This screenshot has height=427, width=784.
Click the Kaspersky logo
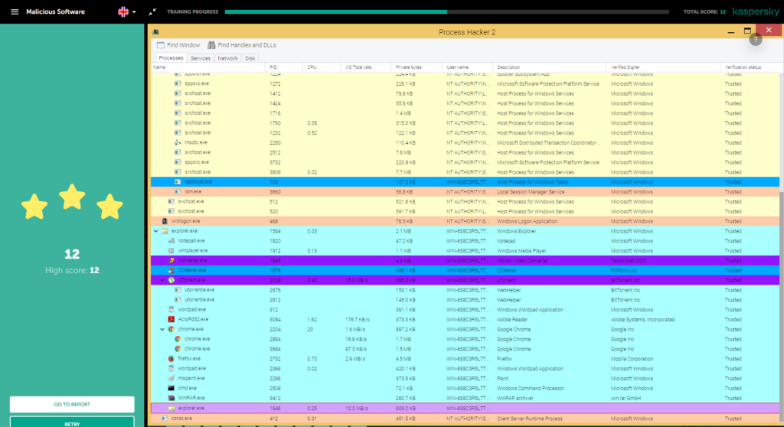[756, 11]
